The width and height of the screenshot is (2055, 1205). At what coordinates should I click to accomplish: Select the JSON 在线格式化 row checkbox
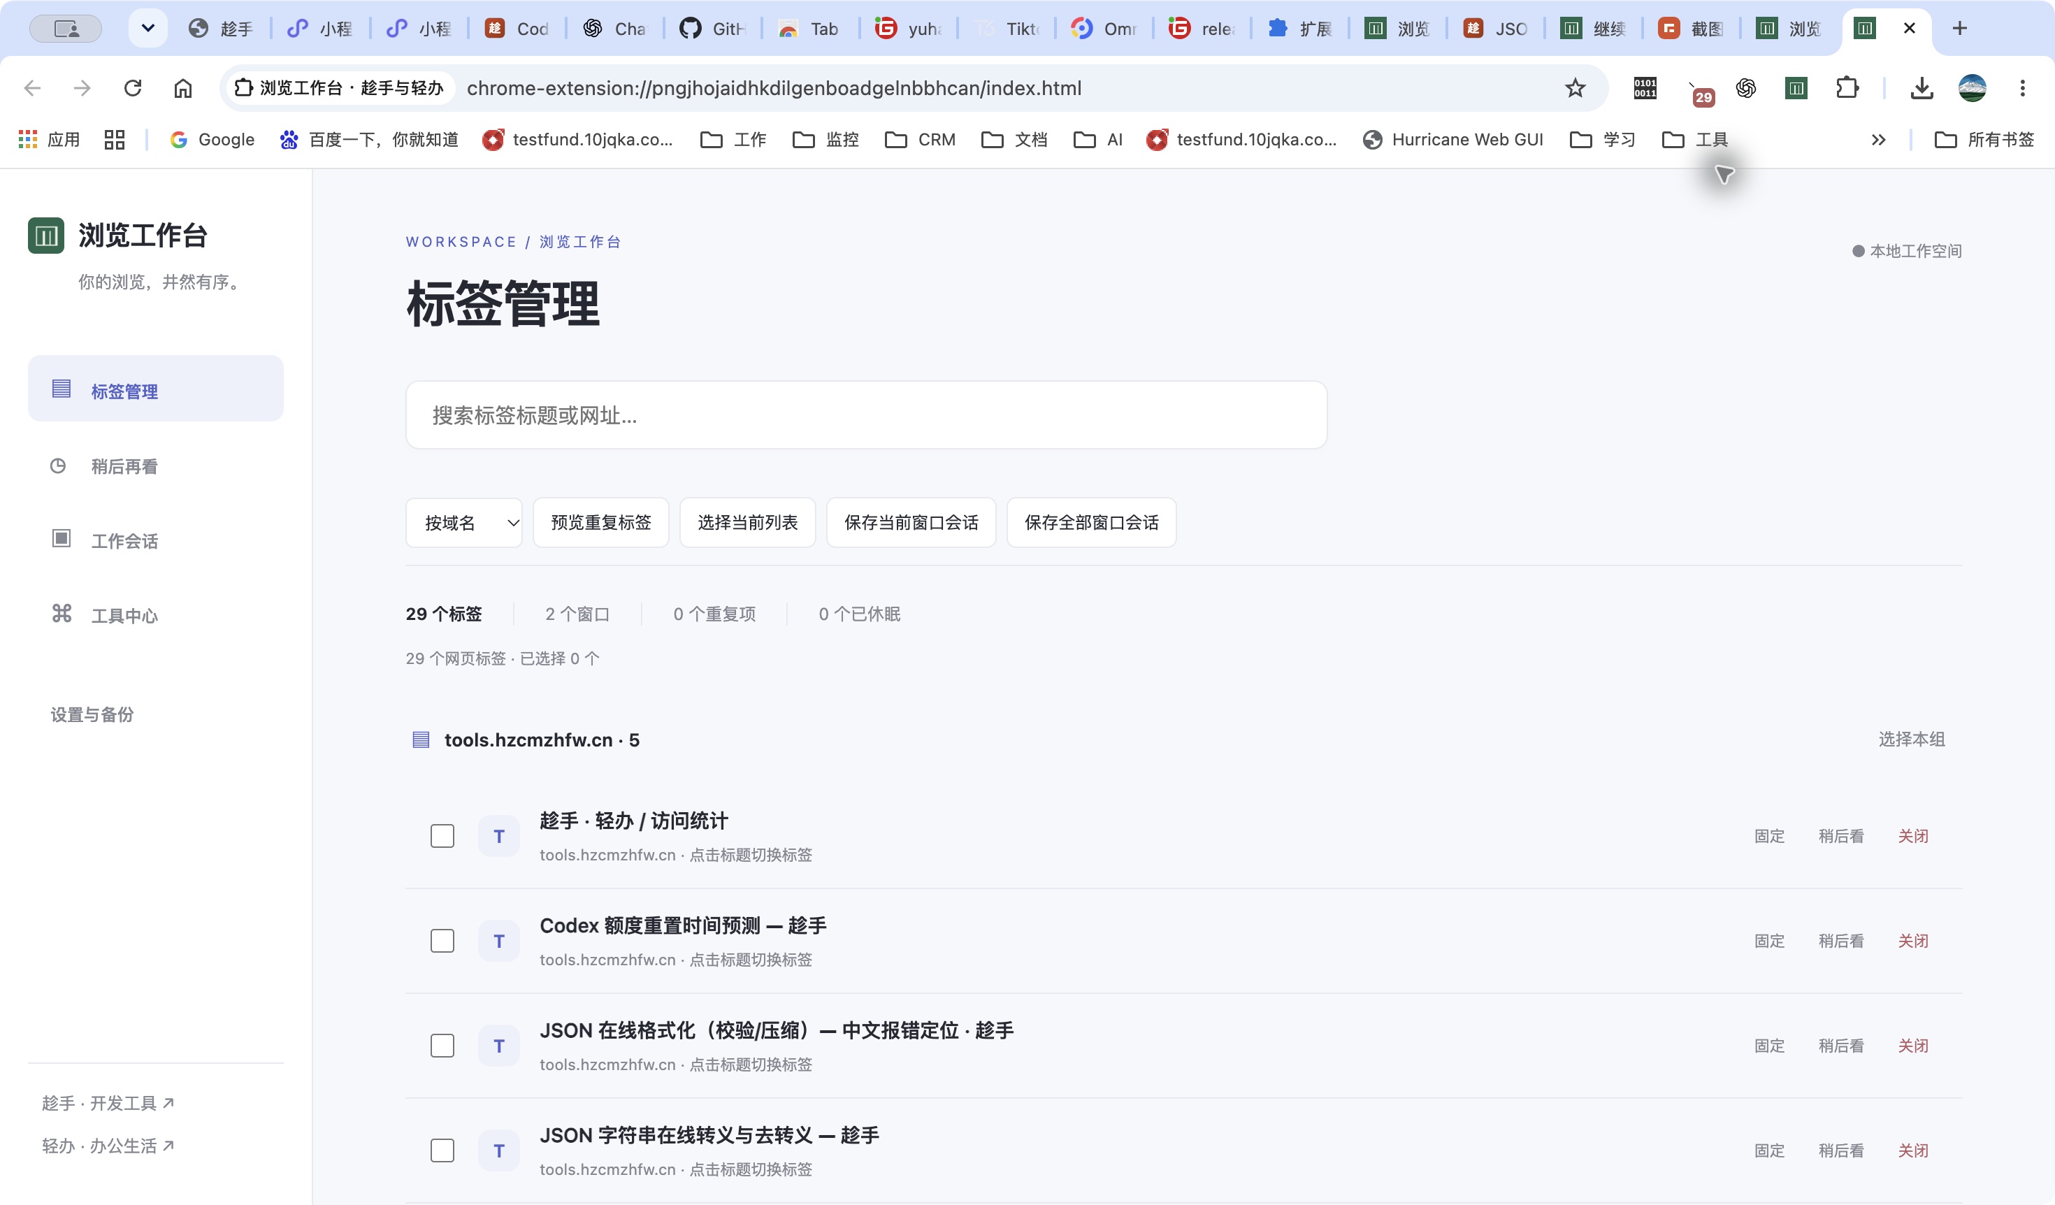click(x=442, y=1045)
